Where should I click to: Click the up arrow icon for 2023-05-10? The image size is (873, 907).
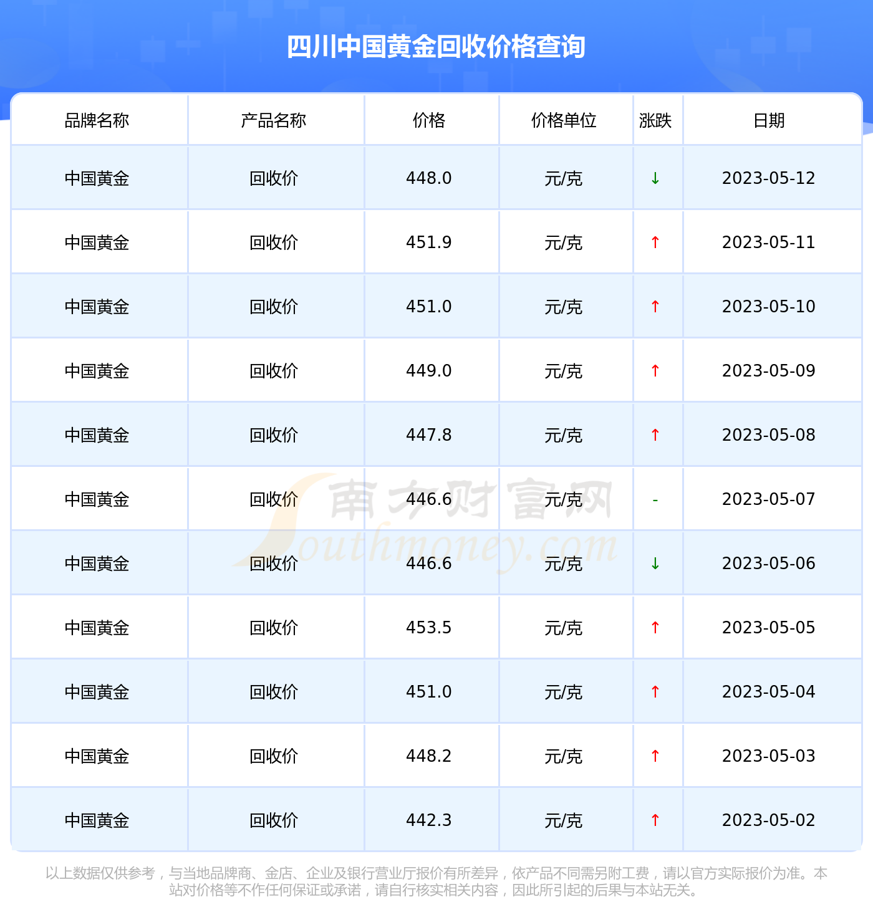[655, 307]
